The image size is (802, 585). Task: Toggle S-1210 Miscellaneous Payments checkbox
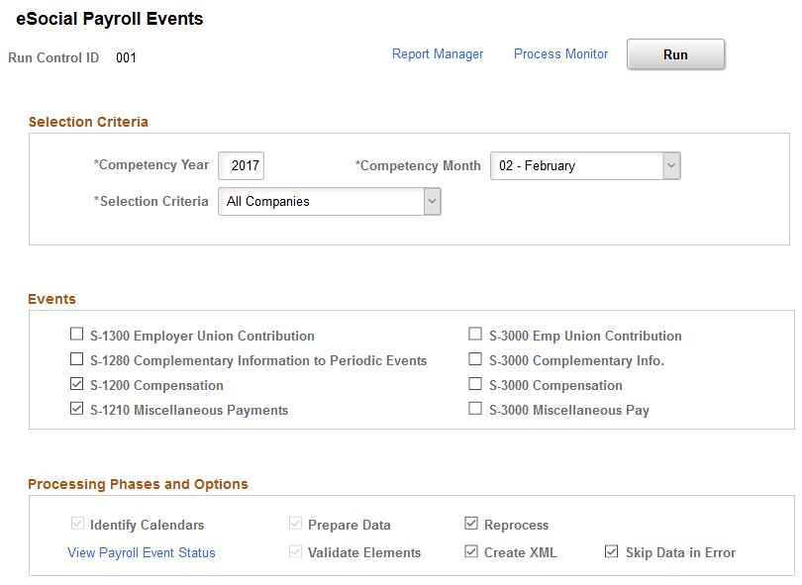click(x=77, y=409)
